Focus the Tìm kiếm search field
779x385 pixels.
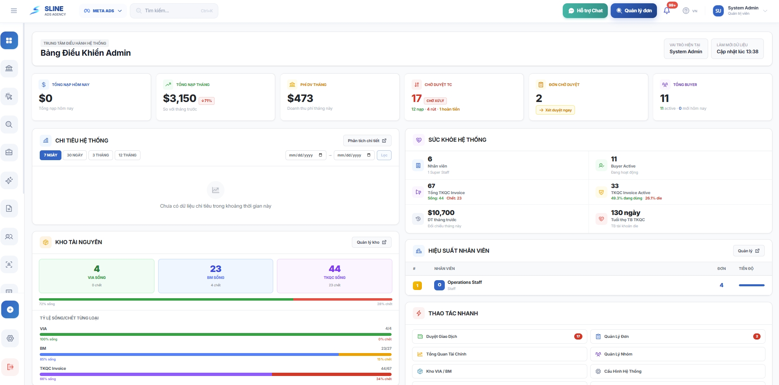click(x=174, y=11)
